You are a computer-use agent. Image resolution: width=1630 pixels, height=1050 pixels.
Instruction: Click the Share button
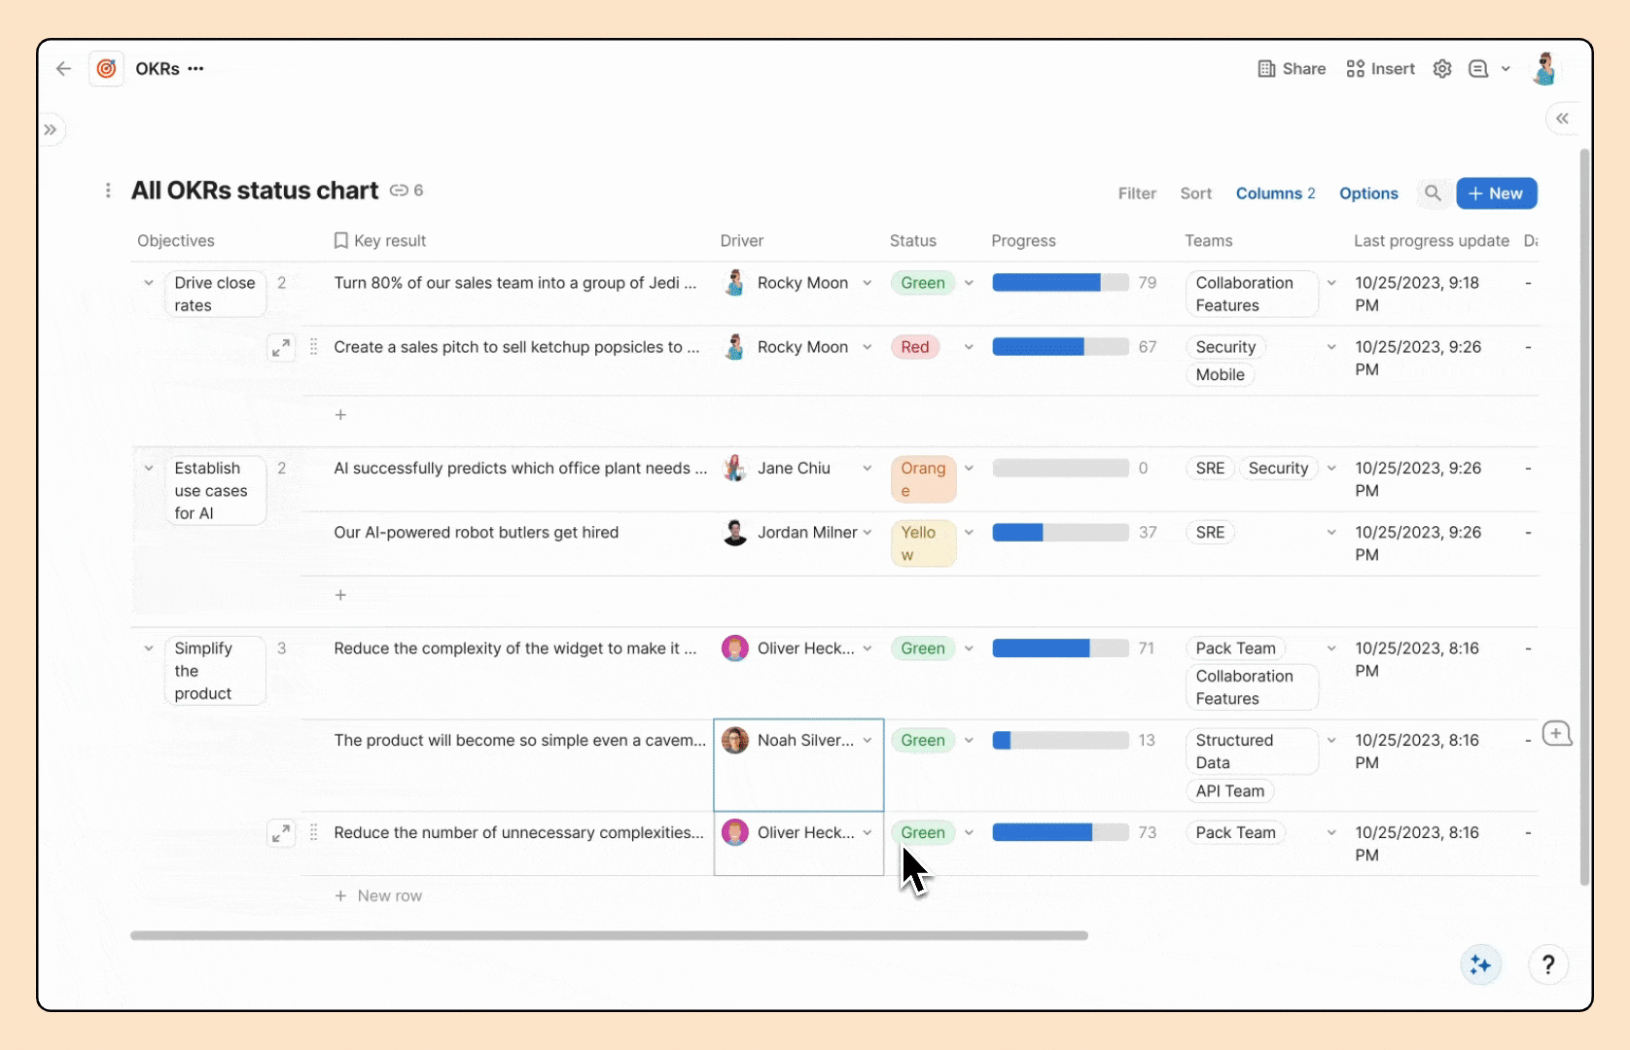(x=1292, y=69)
